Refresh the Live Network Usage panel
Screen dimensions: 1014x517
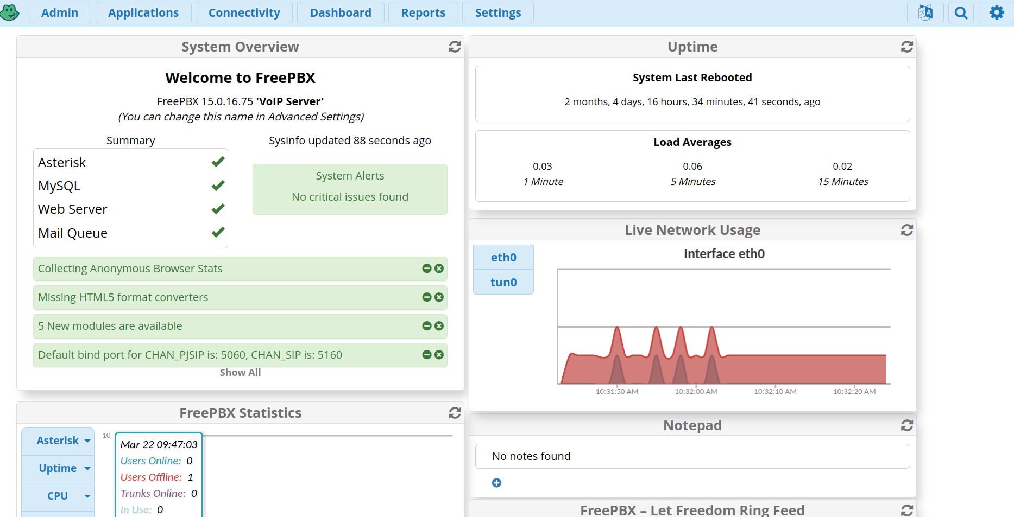pos(906,231)
